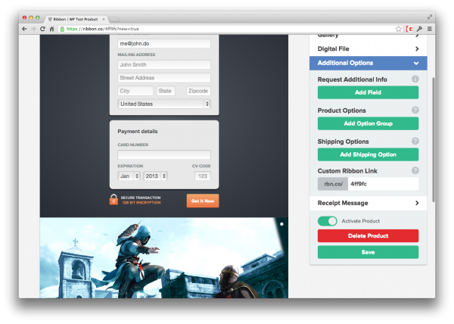
Task: Open the Chrome hamburger menu
Action: tap(430, 29)
